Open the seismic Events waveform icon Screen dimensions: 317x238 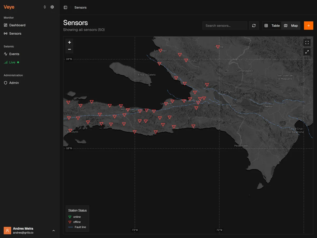tap(5, 54)
